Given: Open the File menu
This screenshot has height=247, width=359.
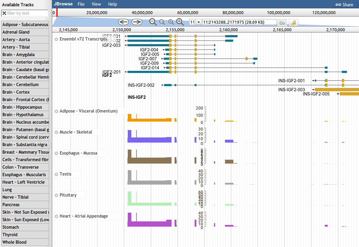Looking at the screenshot, I should coord(81,4).
